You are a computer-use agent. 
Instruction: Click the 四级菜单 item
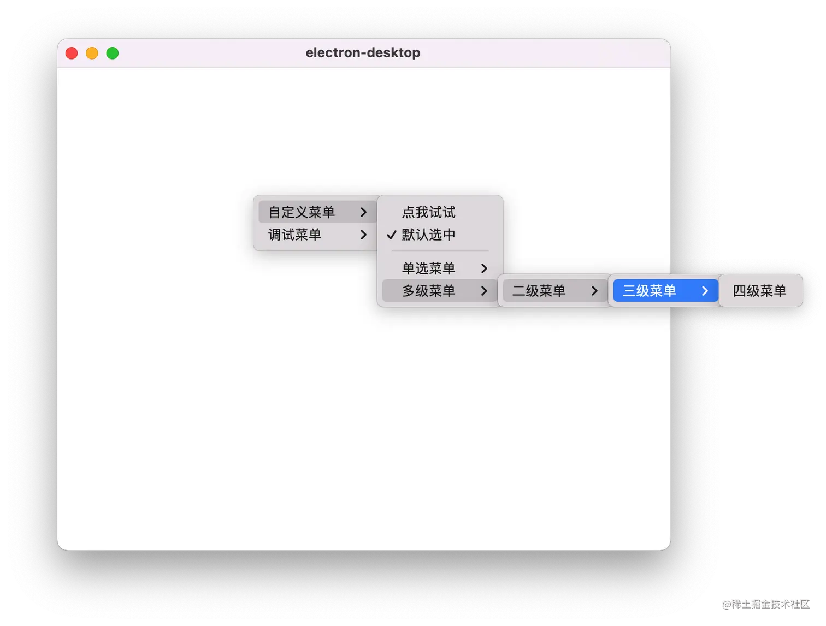(760, 291)
